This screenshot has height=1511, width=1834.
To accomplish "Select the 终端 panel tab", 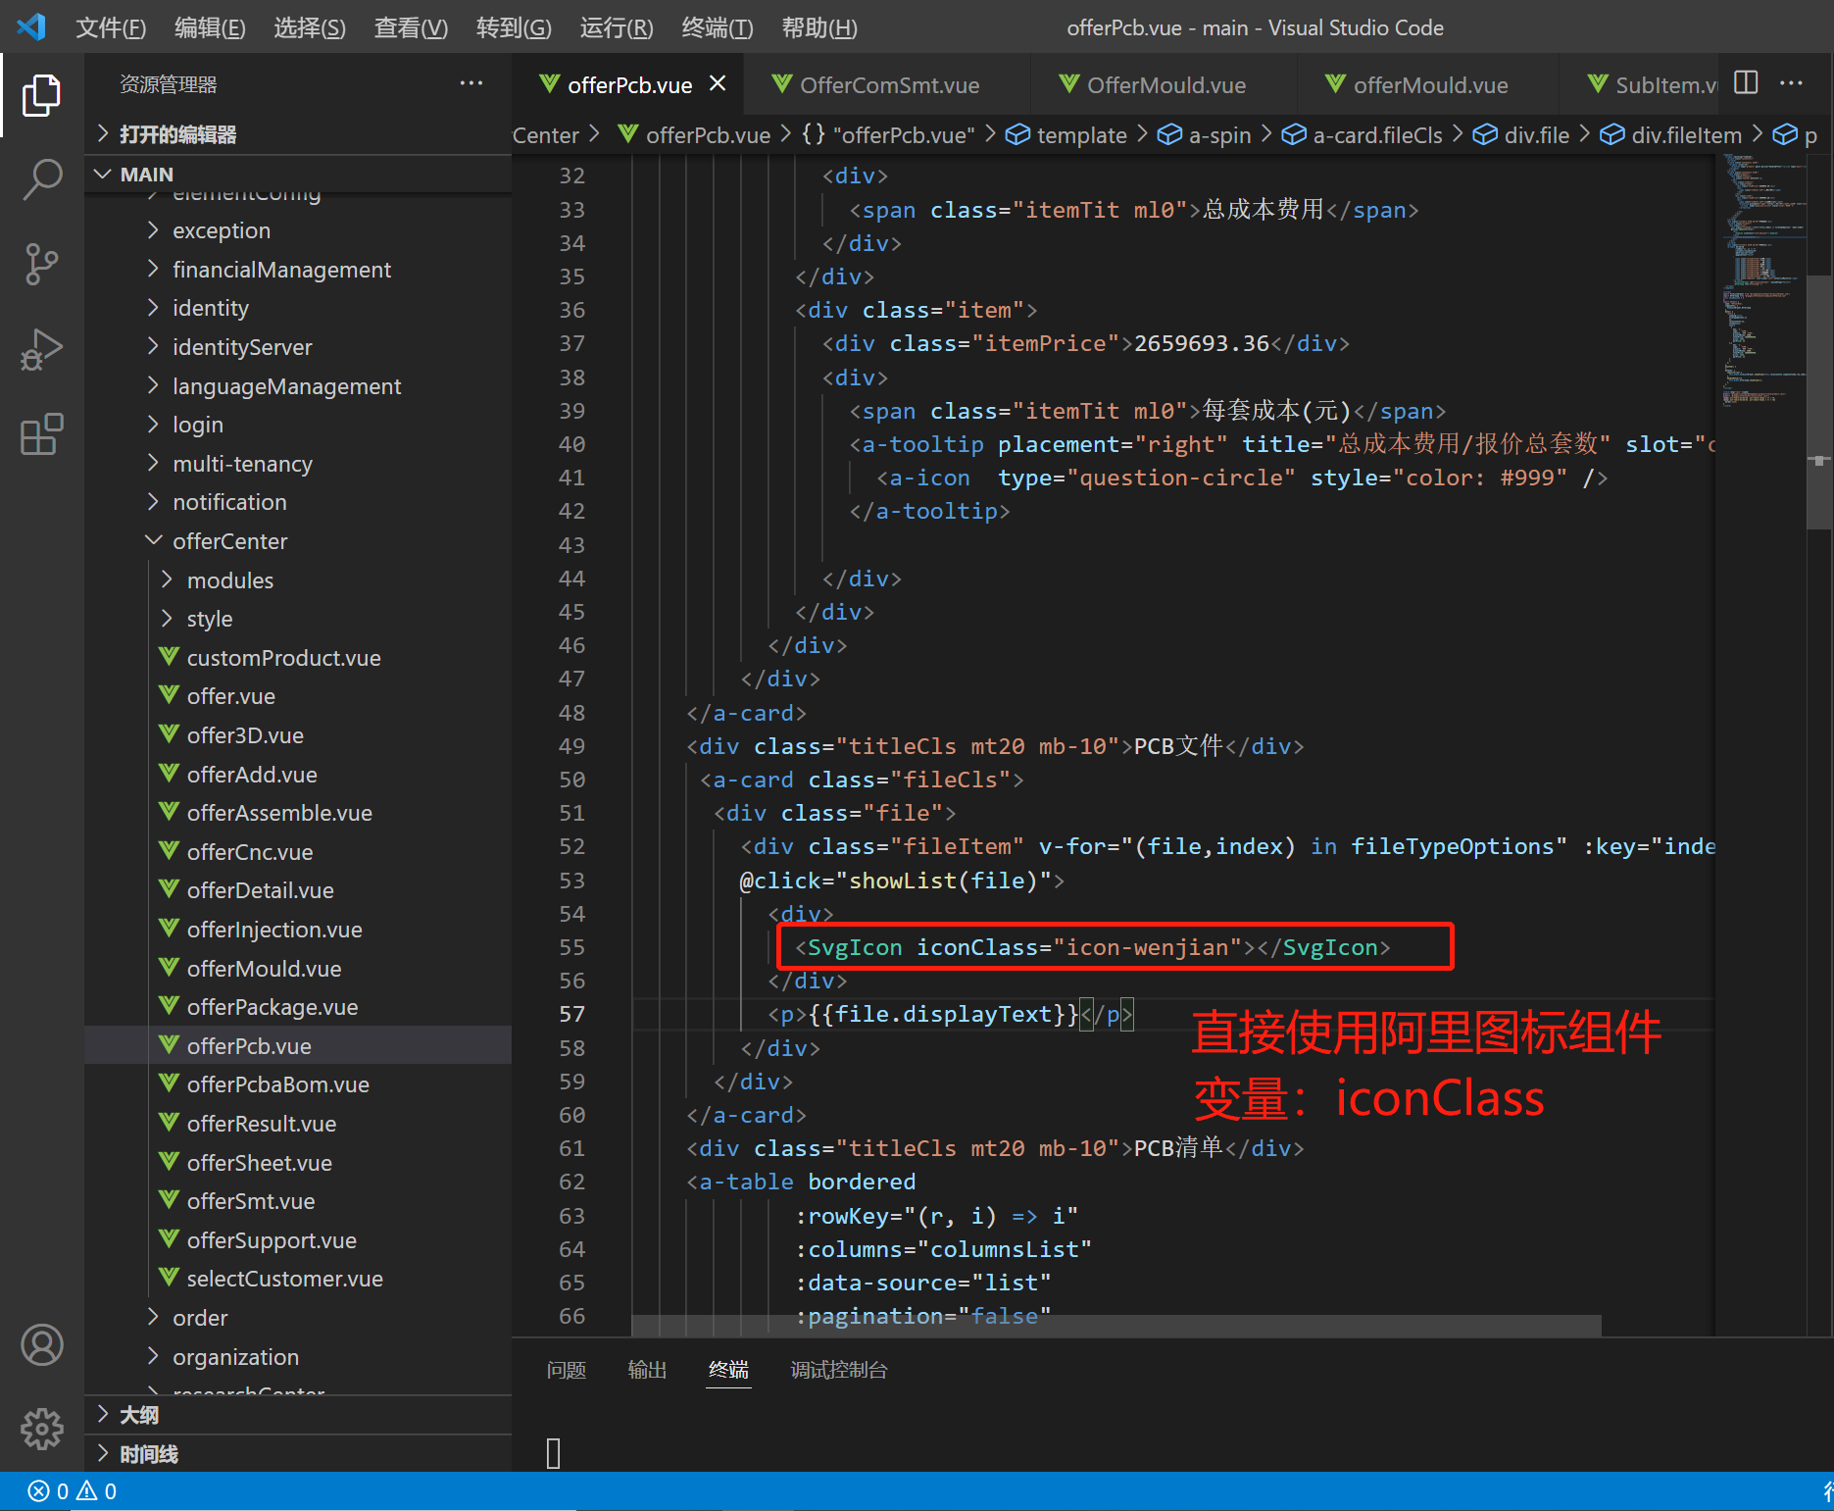I will (728, 1370).
